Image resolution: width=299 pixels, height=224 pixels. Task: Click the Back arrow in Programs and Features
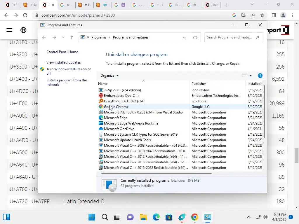pos(44,37)
